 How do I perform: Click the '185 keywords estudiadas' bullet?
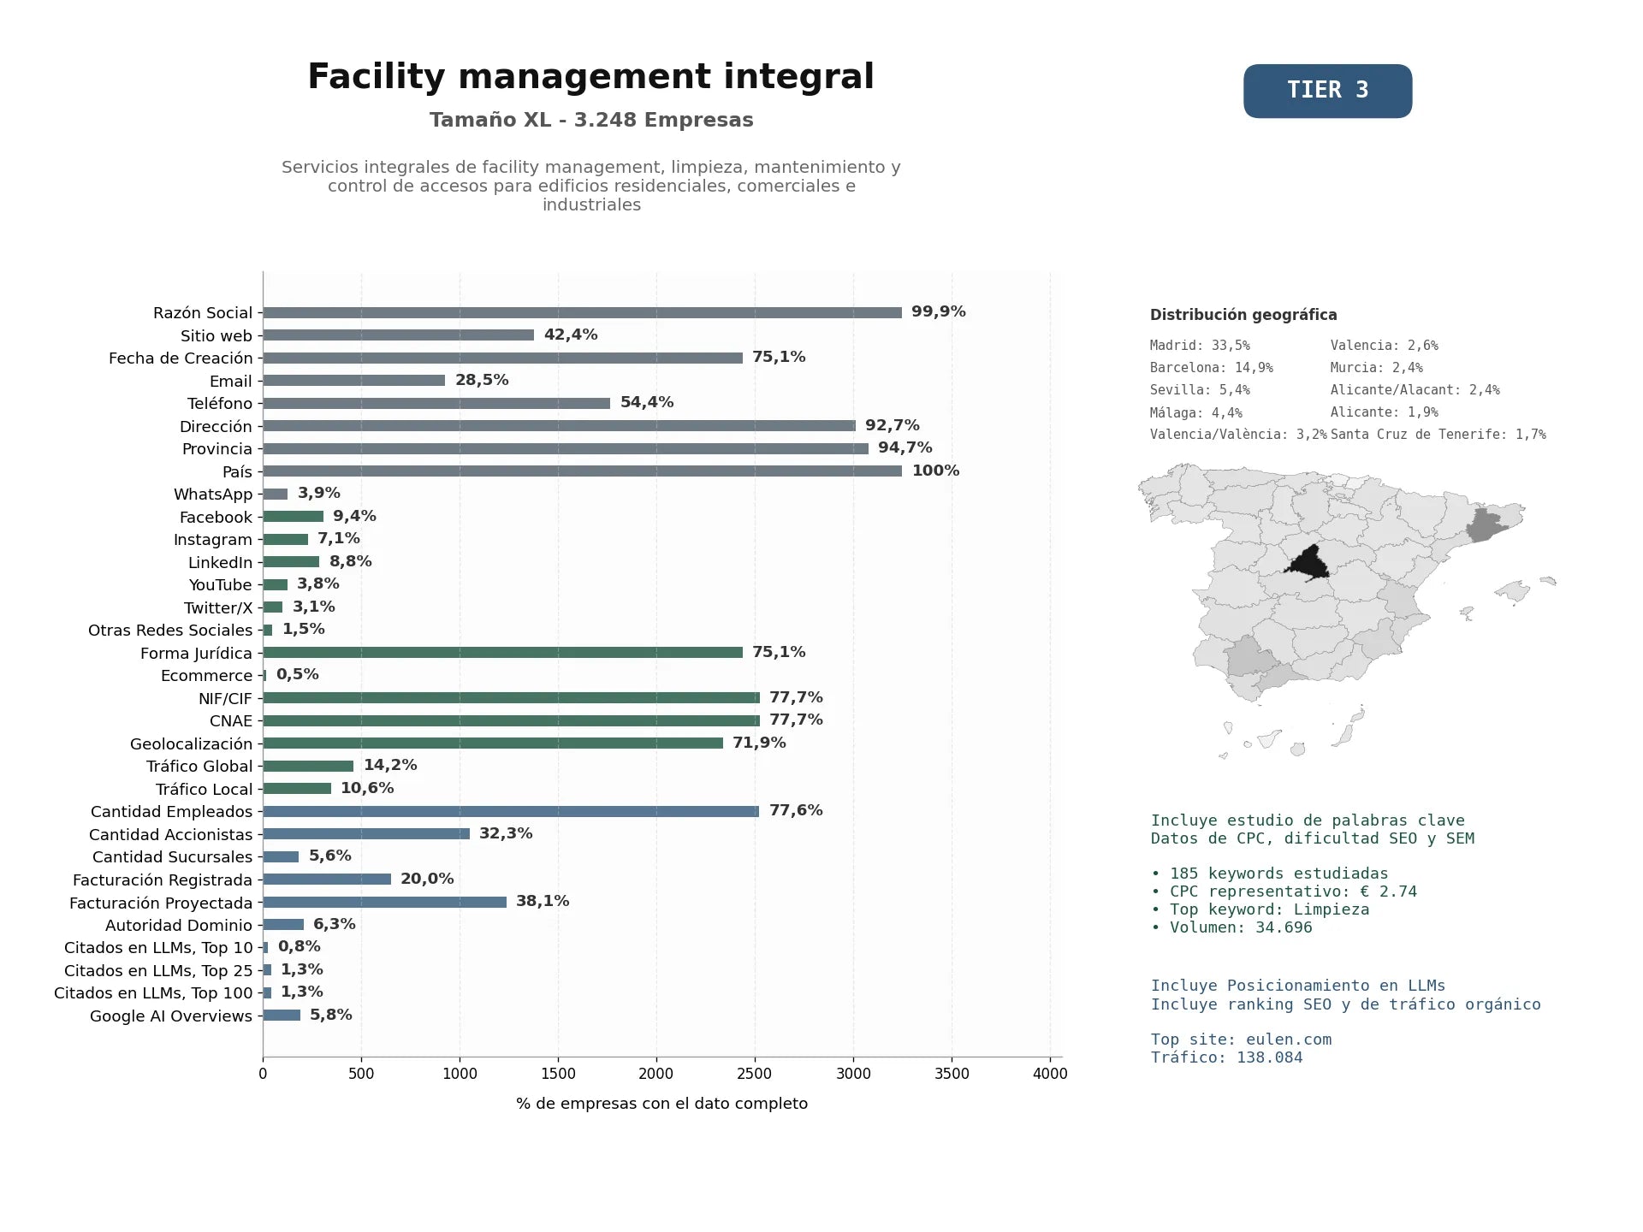(1270, 874)
